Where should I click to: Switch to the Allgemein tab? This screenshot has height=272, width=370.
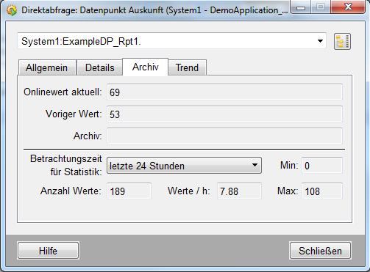(x=47, y=67)
